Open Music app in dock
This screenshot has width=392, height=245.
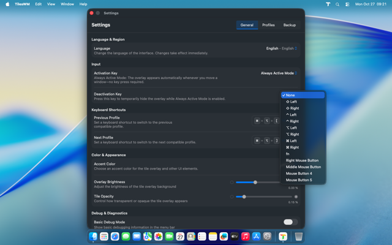[246, 236]
